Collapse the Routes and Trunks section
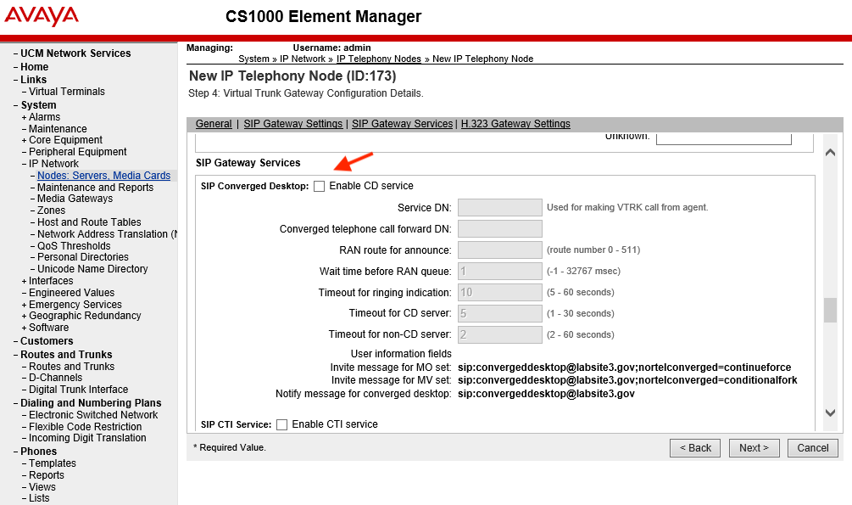This screenshot has width=852, height=505. pyautogui.click(x=16, y=355)
